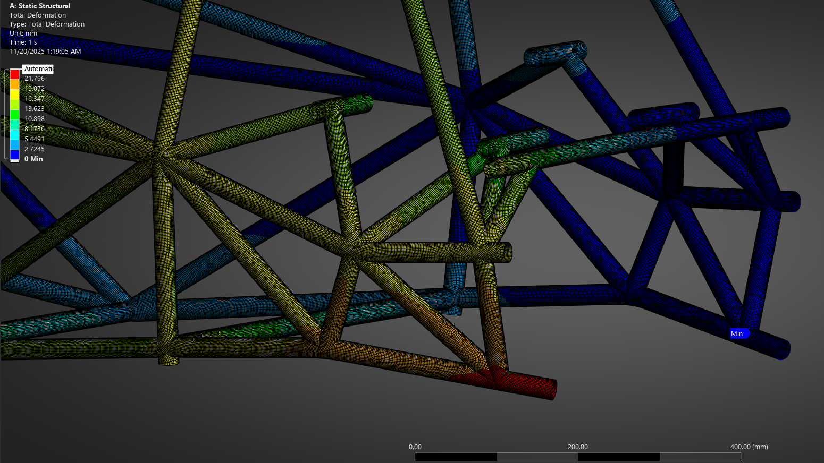Select the 21.796 legend value label

click(33, 78)
